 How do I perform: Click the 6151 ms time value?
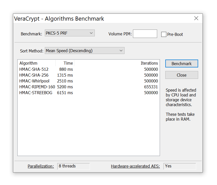pos(65,93)
